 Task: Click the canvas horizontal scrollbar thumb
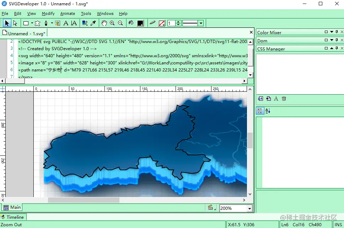[84, 200]
